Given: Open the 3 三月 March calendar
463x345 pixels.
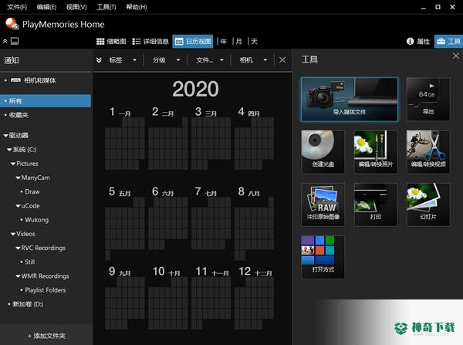Looking at the screenshot, I should [211, 138].
